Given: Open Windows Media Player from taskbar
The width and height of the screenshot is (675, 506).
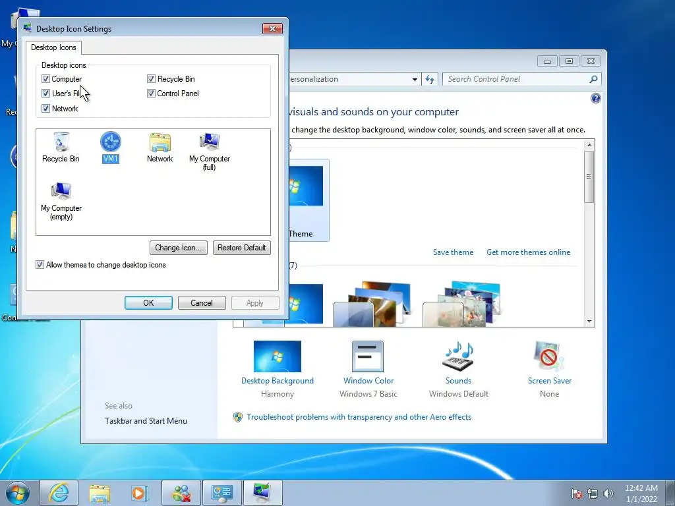Looking at the screenshot, I should pyautogui.click(x=140, y=493).
